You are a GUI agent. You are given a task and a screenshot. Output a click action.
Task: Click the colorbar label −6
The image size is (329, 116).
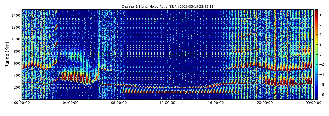[x=321, y=84]
